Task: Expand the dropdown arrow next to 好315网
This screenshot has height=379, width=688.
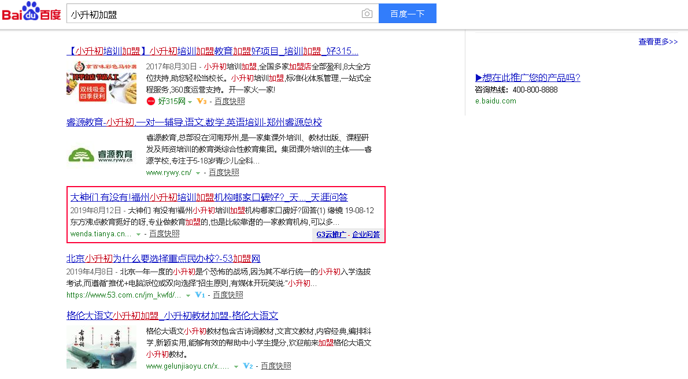Action: point(190,102)
